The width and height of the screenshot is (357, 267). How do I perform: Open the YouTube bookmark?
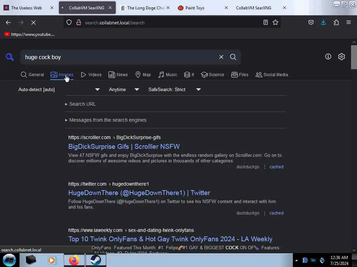[30, 34]
